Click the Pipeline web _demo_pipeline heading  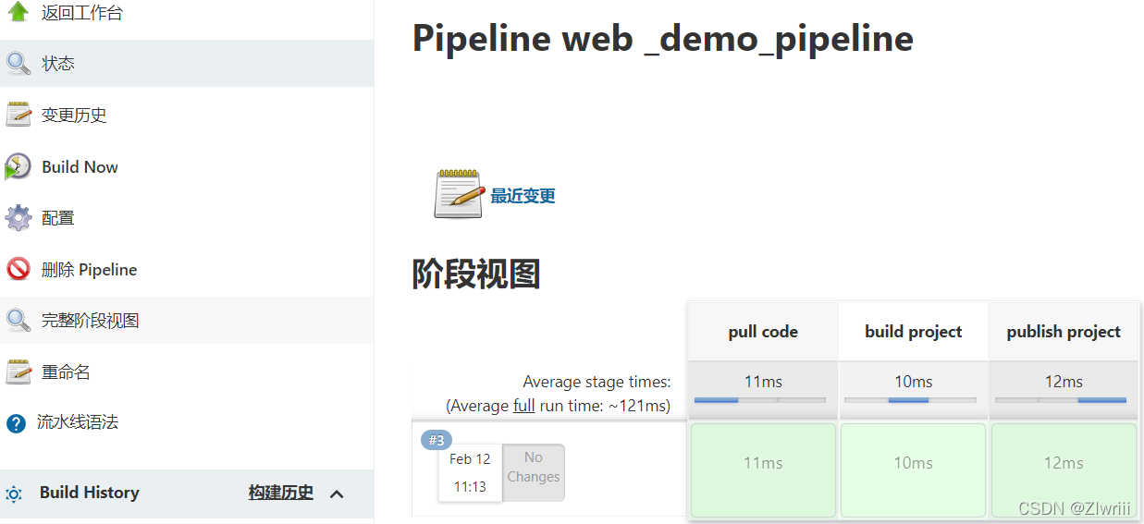pyautogui.click(x=662, y=39)
